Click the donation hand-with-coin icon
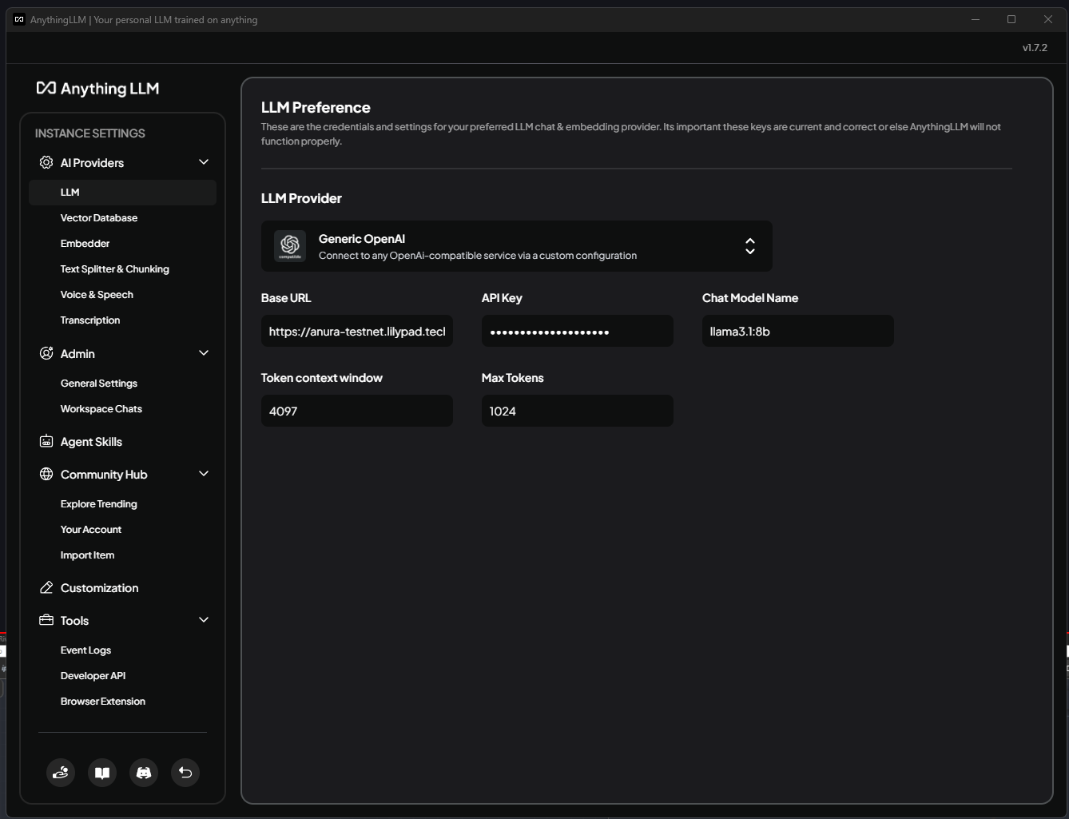This screenshot has height=819, width=1069. pos(61,773)
